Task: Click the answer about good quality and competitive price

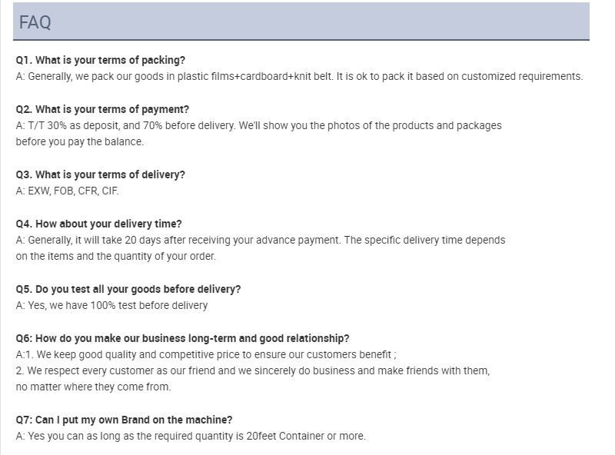Action: point(206,354)
